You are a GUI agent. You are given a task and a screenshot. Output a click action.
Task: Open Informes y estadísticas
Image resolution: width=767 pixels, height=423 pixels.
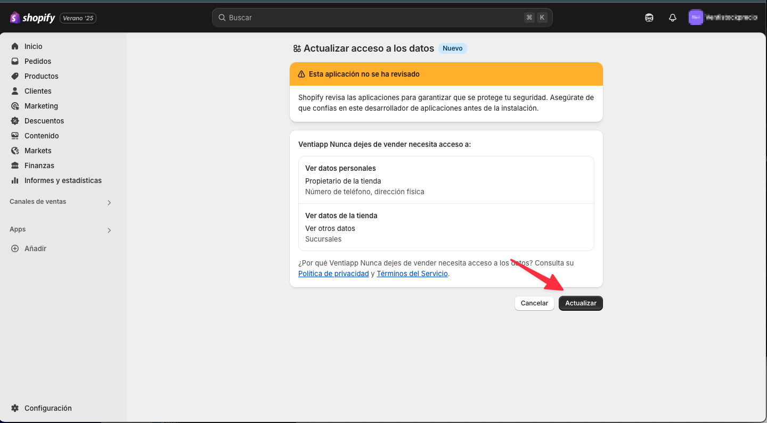click(x=63, y=180)
